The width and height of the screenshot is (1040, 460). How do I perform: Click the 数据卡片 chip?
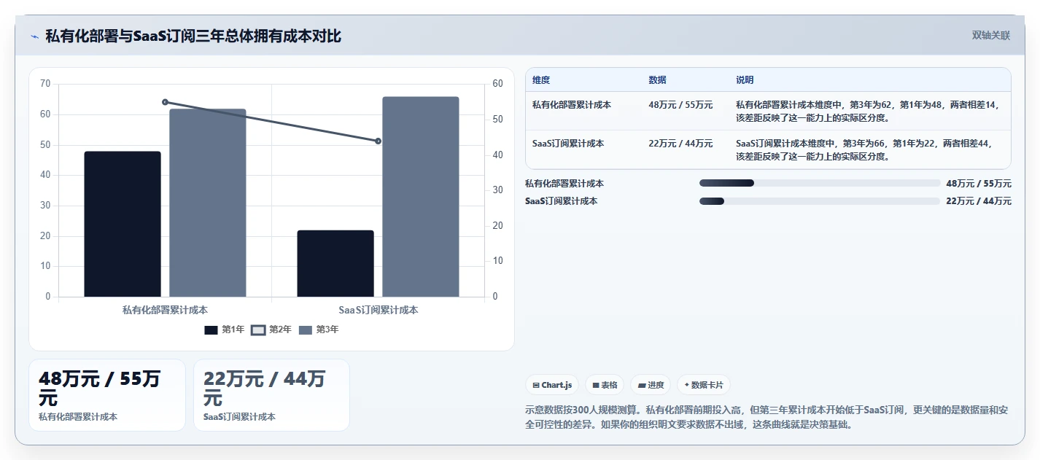703,385
